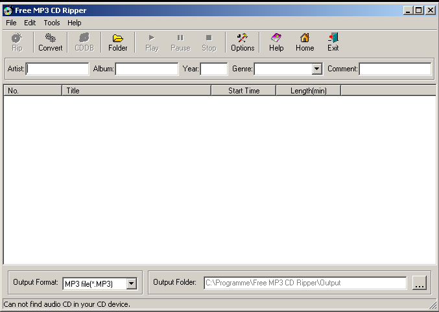Open the Tools menu

click(52, 23)
